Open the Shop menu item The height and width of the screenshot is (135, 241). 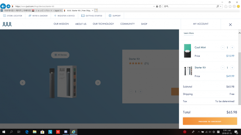(144, 24)
